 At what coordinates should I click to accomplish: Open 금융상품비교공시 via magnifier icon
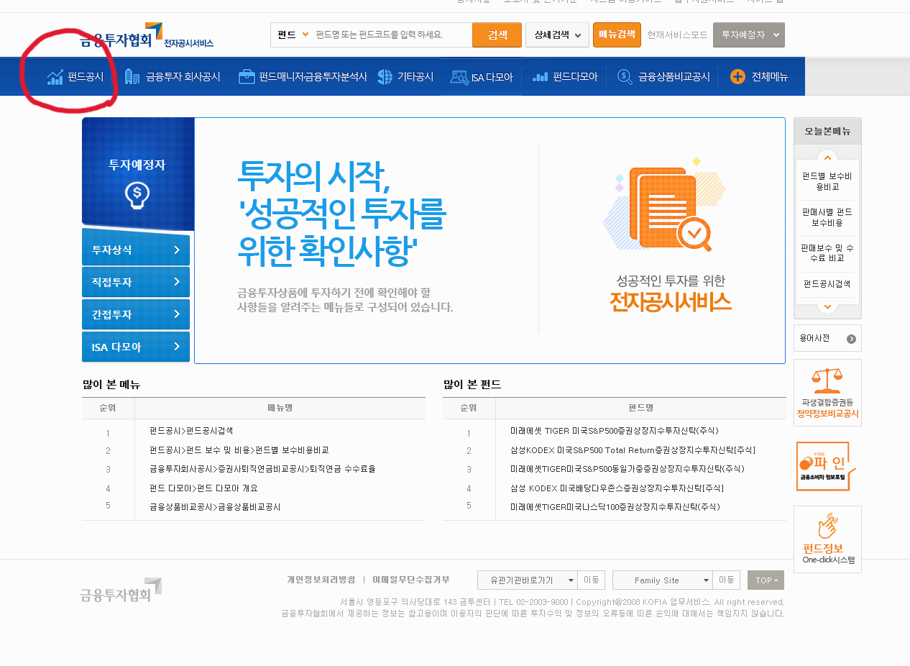tap(623, 76)
